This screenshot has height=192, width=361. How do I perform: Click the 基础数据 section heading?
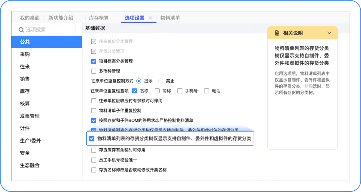(95, 28)
